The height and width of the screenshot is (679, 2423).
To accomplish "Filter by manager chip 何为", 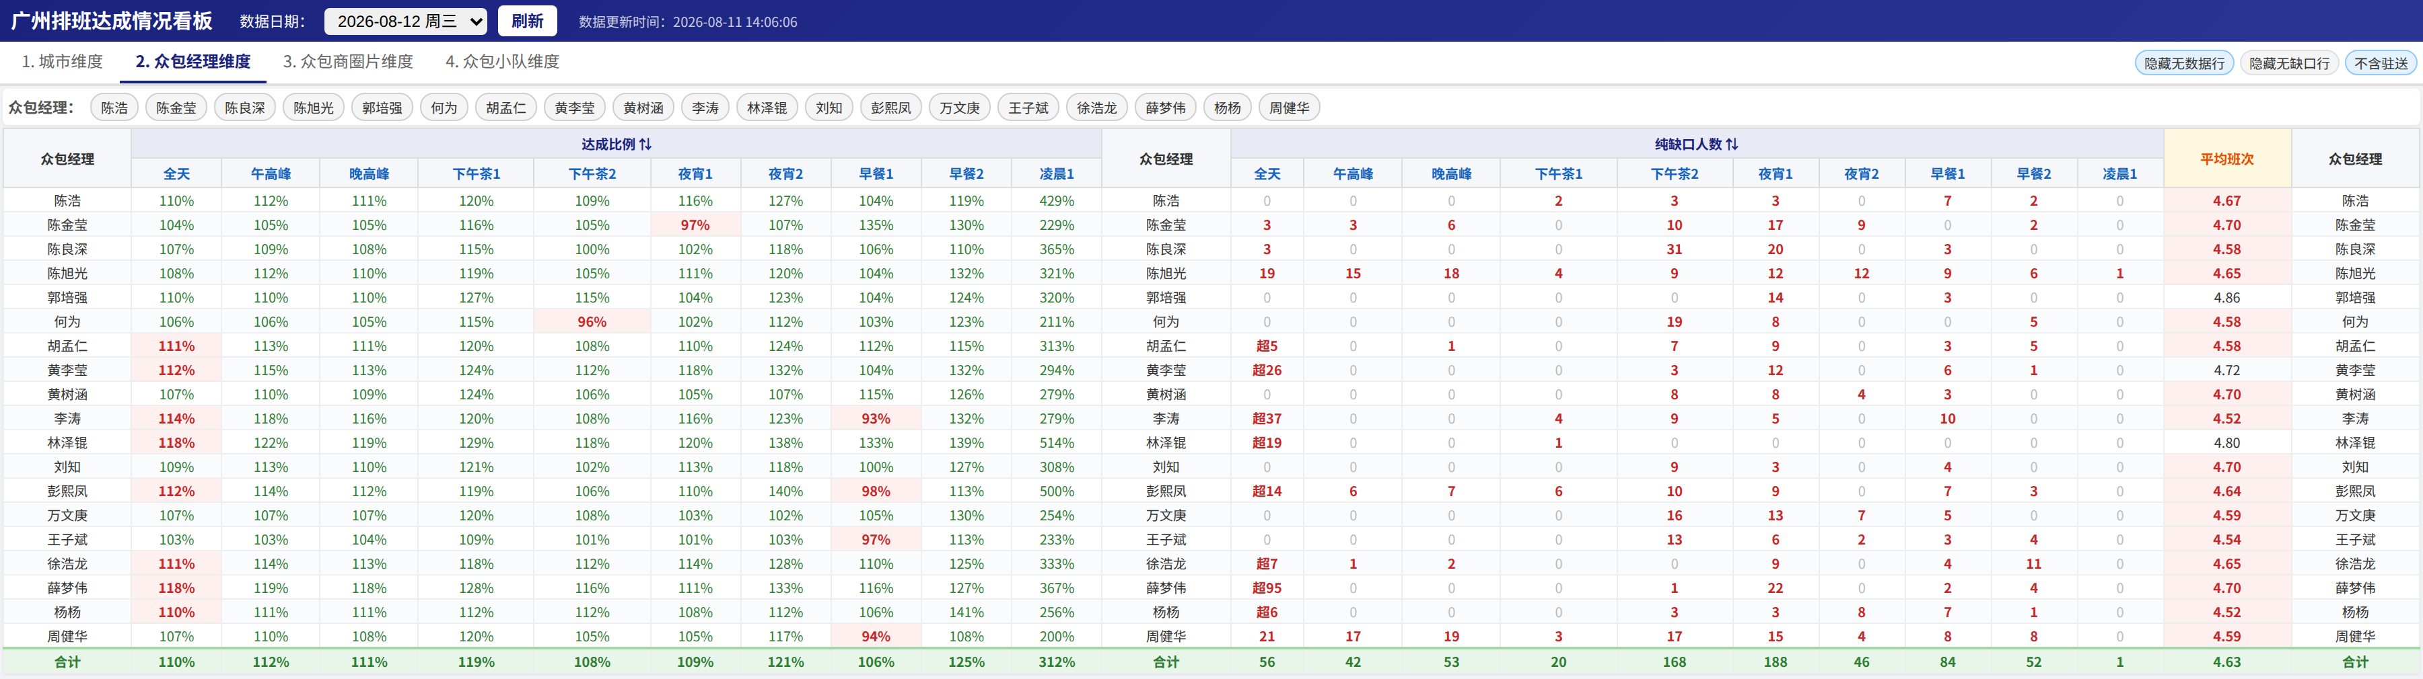I will pos(444,108).
